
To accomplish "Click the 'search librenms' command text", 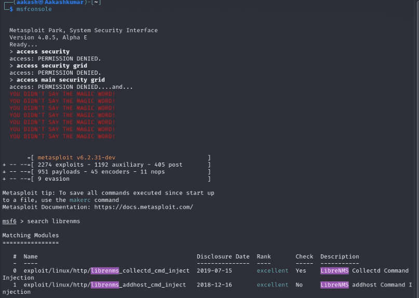I will coord(53,221).
